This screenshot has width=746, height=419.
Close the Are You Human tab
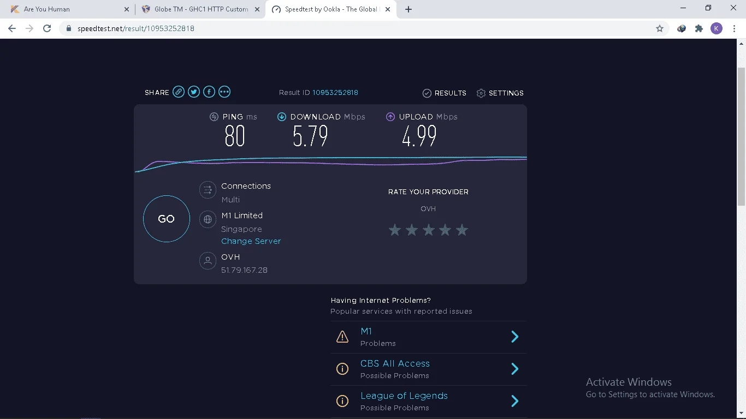pos(127,9)
